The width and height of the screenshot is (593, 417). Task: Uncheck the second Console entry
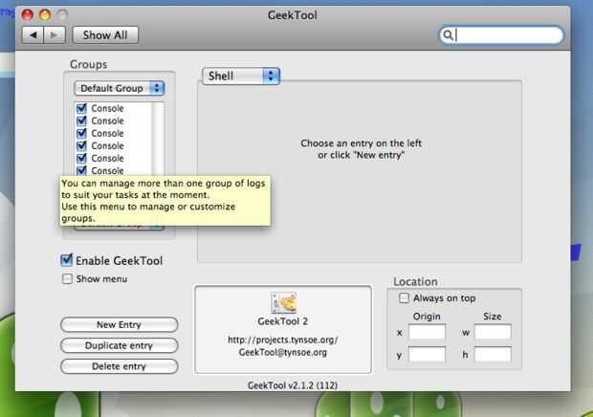point(81,121)
